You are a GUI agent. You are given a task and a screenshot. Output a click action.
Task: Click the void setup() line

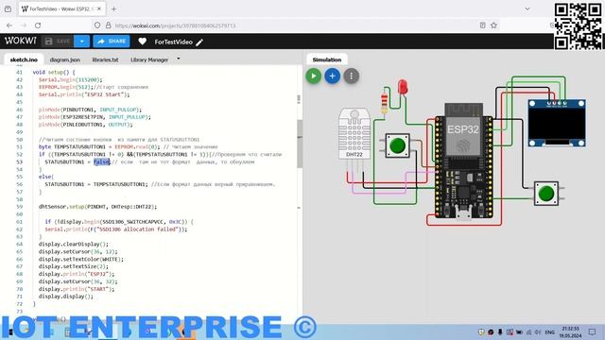pos(54,72)
